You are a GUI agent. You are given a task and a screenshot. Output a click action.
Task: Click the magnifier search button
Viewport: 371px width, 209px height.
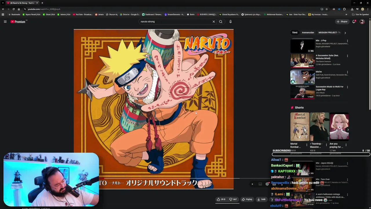pos(221,21)
